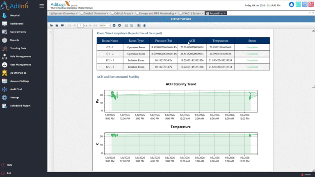Click Exit at bottom of sidebar
Image resolution: width=315 pixels, height=177 pixels.
tap(9, 173)
